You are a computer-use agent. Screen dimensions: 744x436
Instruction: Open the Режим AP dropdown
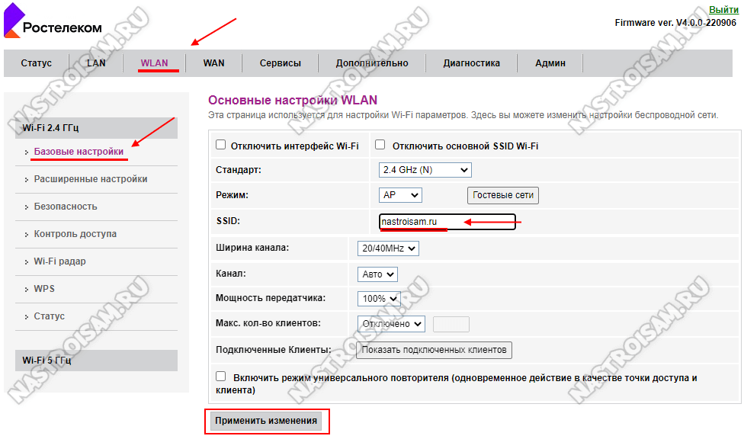point(400,195)
